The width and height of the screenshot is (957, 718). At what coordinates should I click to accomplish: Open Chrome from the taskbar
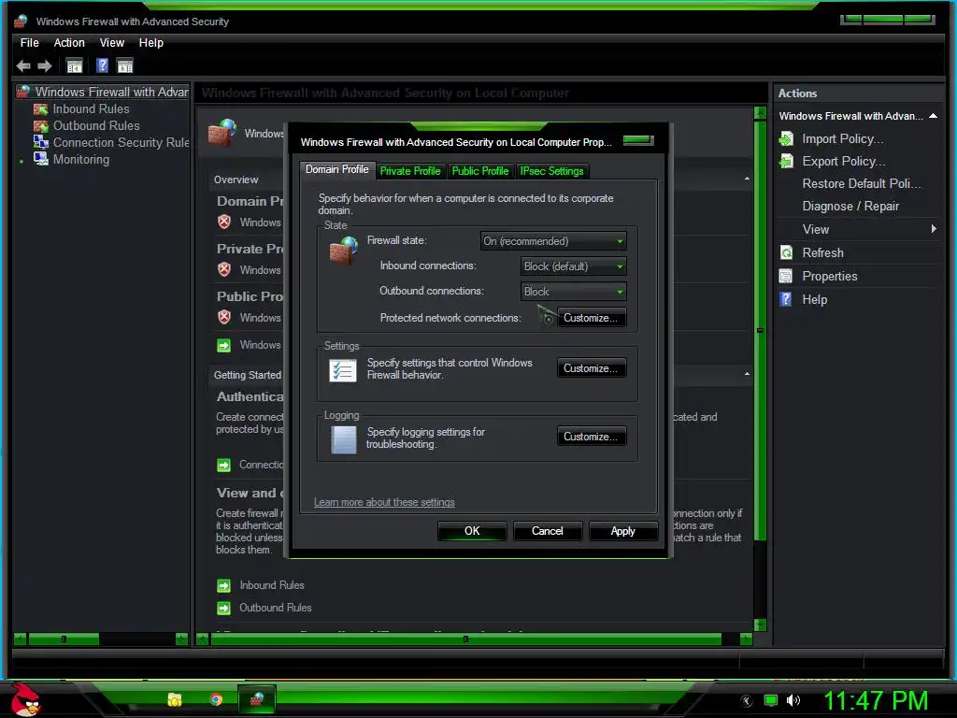216,699
